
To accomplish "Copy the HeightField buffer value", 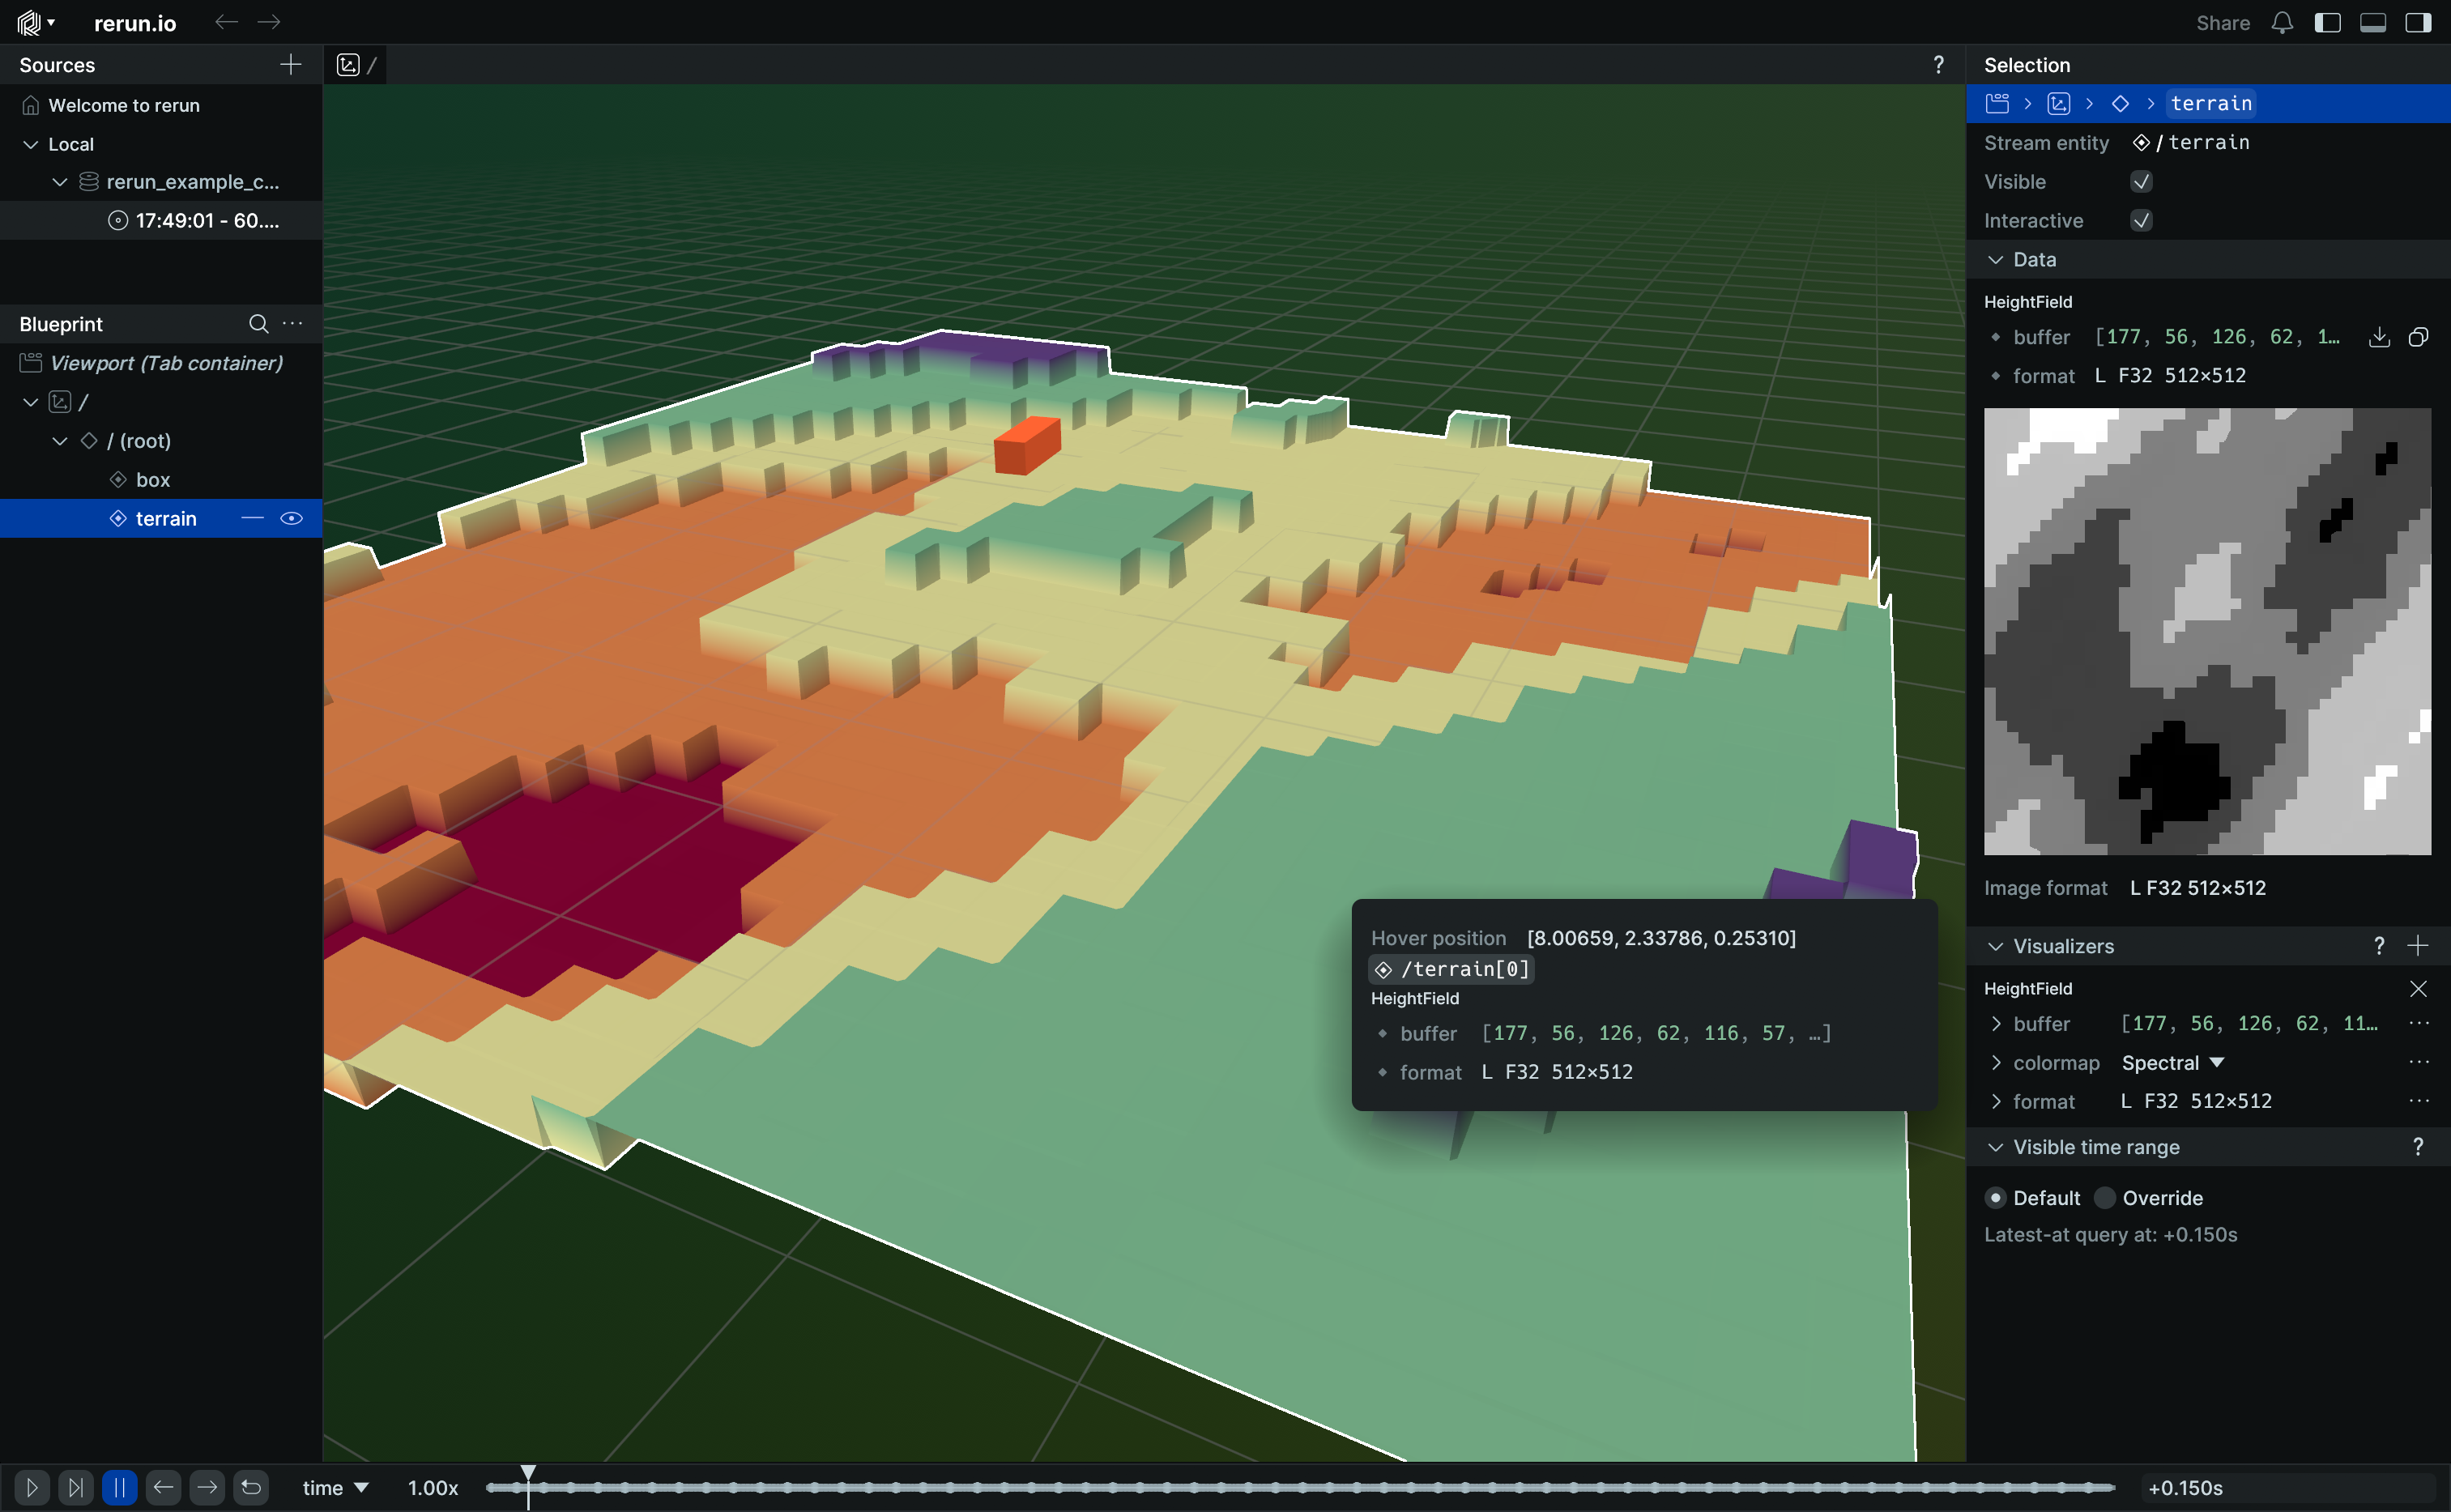I will click(2418, 337).
